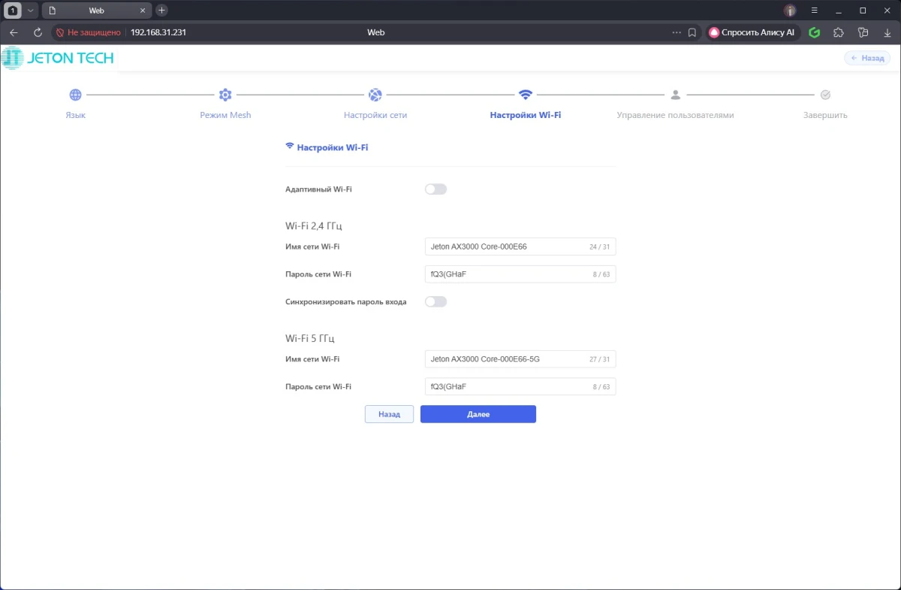Open the browser downloads icon
This screenshot has width=901, height=590.
click(887, 33)
